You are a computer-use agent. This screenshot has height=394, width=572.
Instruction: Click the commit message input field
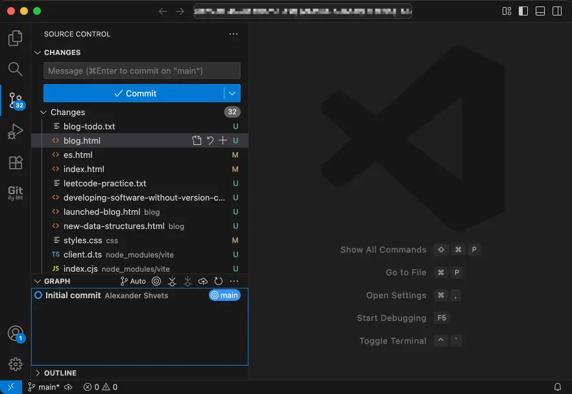[141, 71]
